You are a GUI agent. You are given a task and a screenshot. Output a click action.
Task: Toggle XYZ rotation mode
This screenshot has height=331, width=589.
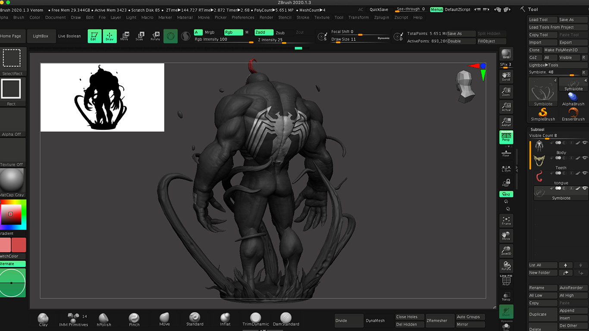[506, 194]
